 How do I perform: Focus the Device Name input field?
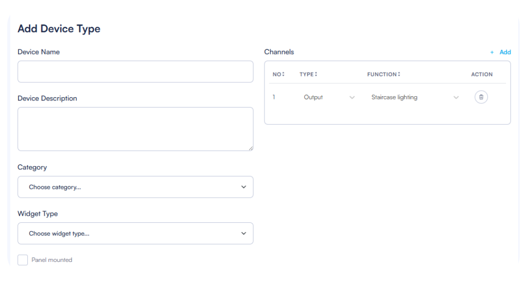(135, 72)
